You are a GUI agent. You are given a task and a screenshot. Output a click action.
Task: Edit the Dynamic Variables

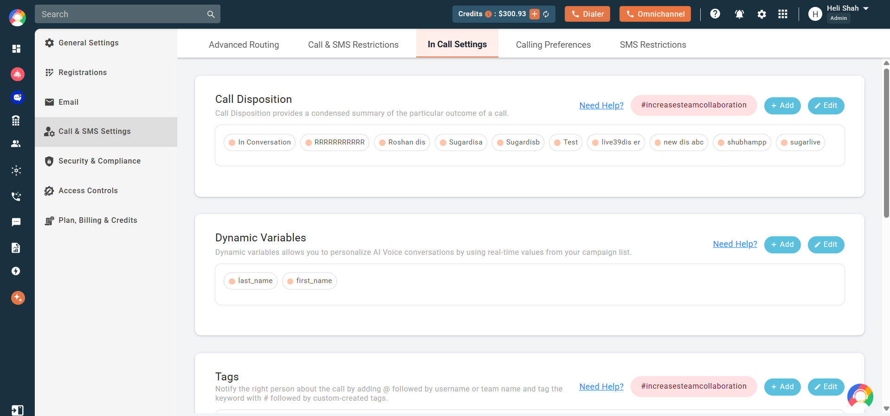[x=826, y=245]
